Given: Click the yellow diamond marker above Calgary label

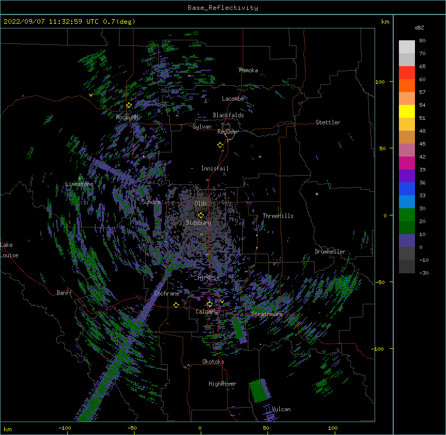Looking at the screenshot, I should 210,304.
